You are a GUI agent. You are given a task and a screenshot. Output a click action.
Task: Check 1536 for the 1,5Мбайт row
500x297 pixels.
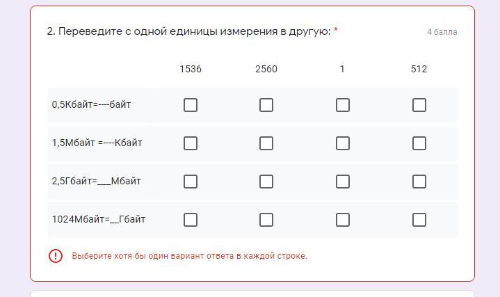(x=190, y=143)
